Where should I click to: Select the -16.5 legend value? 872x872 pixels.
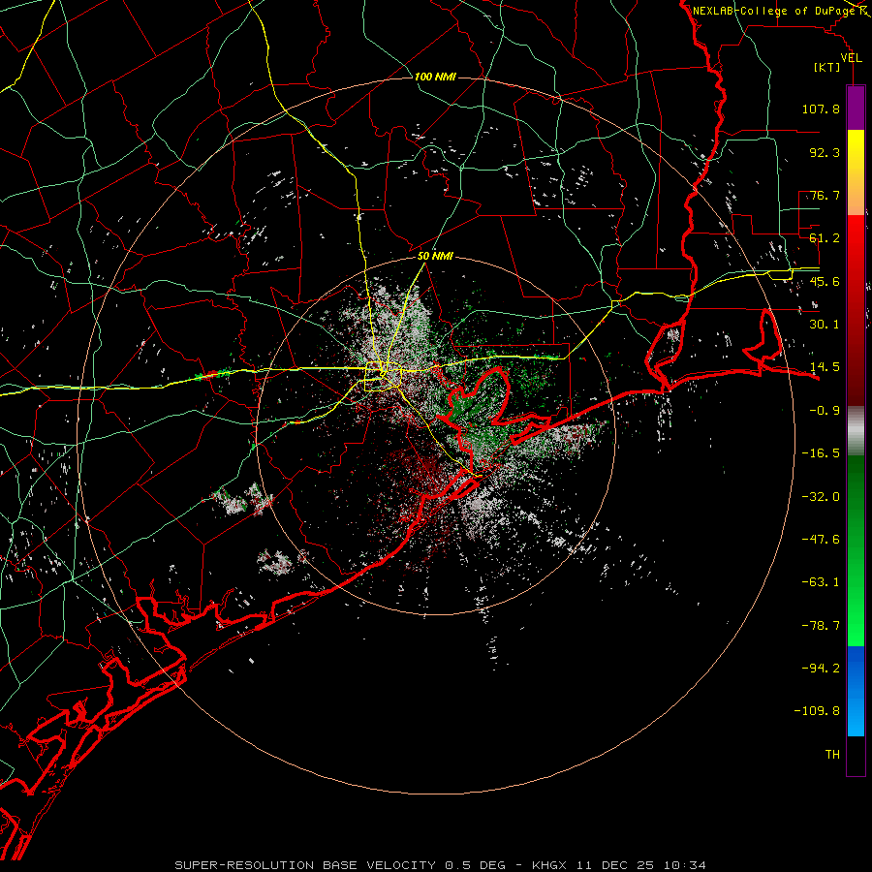click(x=821, y=453)
